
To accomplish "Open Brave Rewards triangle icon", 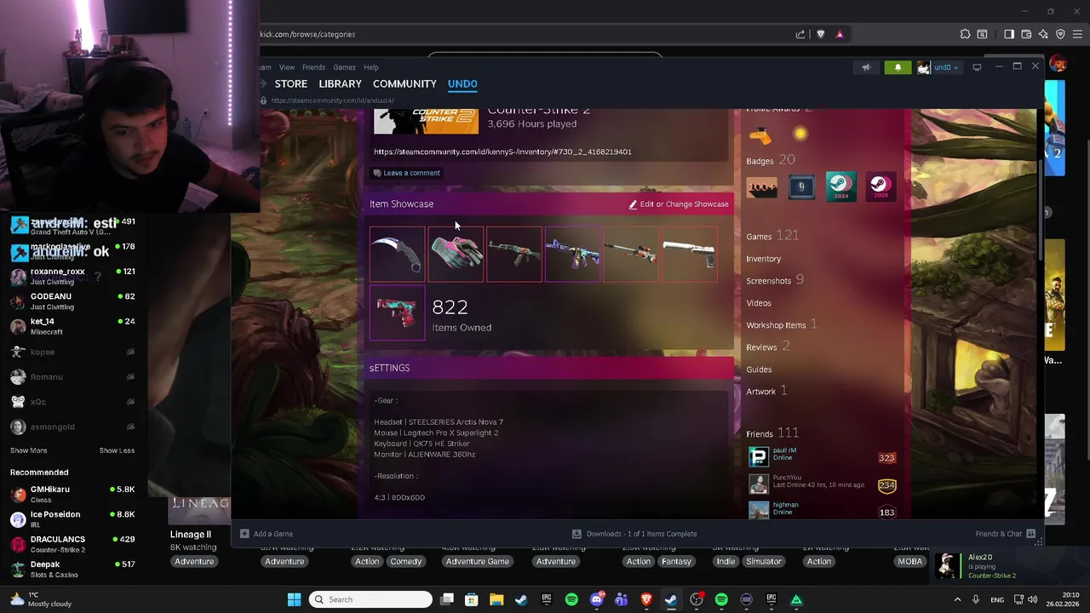I will point(840,34).
